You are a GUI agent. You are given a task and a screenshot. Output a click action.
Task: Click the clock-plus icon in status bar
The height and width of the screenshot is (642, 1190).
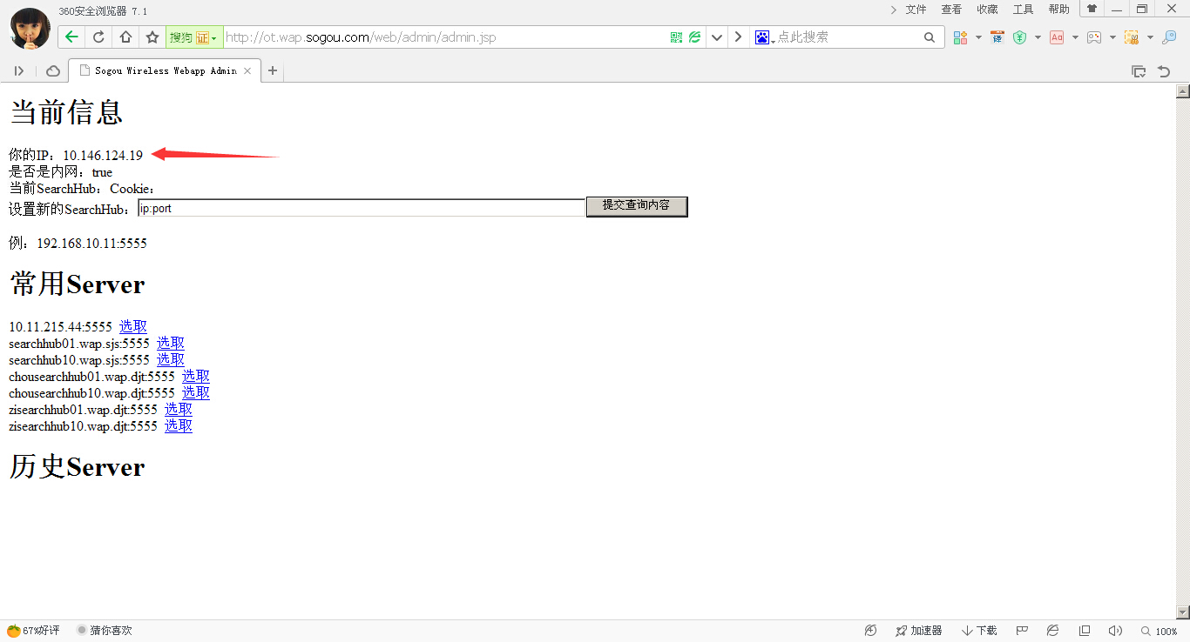(870, 631)
